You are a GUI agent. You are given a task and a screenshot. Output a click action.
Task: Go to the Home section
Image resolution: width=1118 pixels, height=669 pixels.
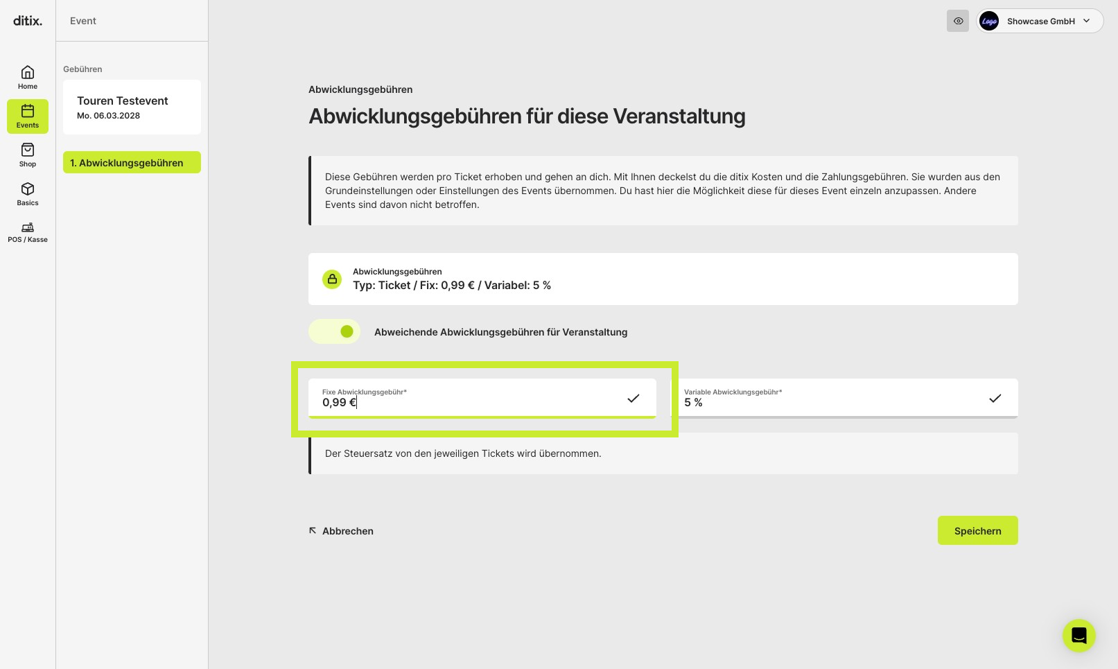(x=28, y=78)
